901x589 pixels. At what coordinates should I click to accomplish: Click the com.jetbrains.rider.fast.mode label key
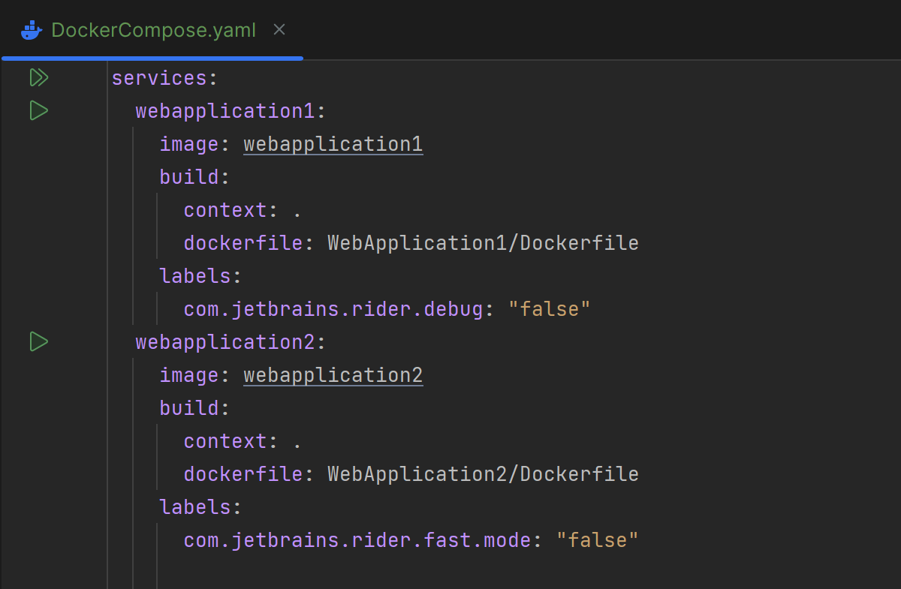[357, 540]
